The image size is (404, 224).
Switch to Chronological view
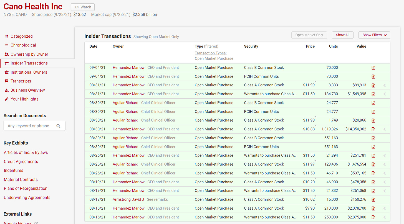[23, 45]
